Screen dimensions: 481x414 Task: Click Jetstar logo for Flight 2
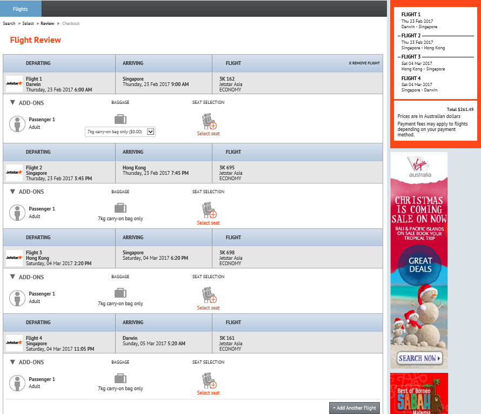tap(14, 173)
